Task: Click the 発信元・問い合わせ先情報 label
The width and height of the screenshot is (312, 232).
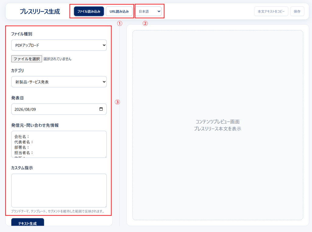Action: 35,125
